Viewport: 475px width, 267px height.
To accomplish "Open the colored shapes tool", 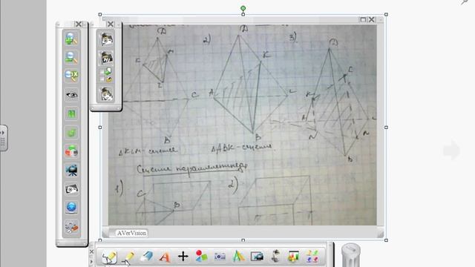I will pos(201,257).
